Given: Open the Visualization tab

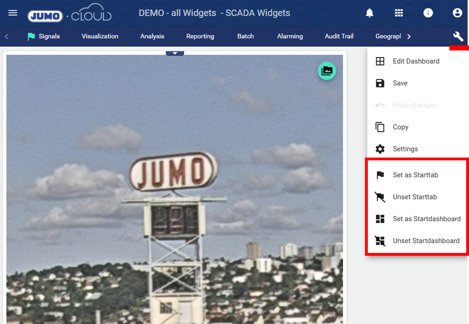Looking at the screenshot, I should coord(100,36).
